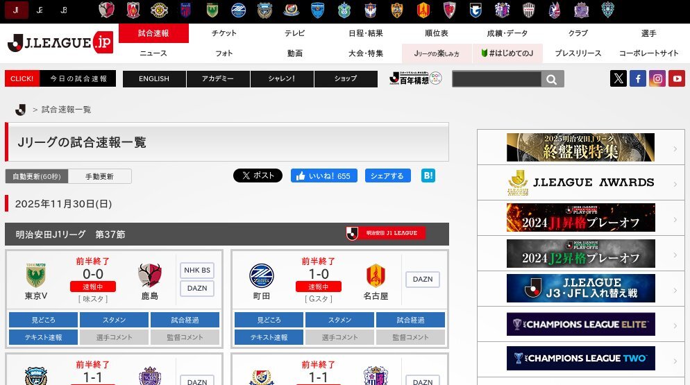
Task: Click the ENGLISH link
Action: (154, 79)
